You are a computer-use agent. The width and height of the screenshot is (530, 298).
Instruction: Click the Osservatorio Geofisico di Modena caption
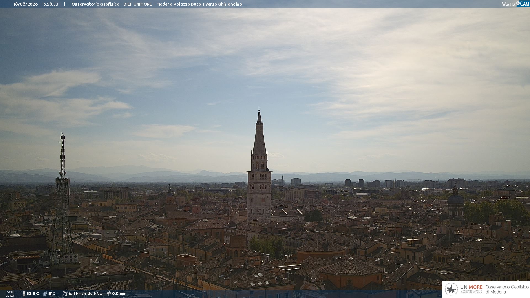tap(507, 289)
